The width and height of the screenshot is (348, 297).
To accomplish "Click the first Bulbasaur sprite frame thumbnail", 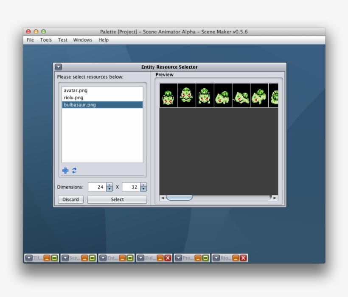I will click(168, 95).
